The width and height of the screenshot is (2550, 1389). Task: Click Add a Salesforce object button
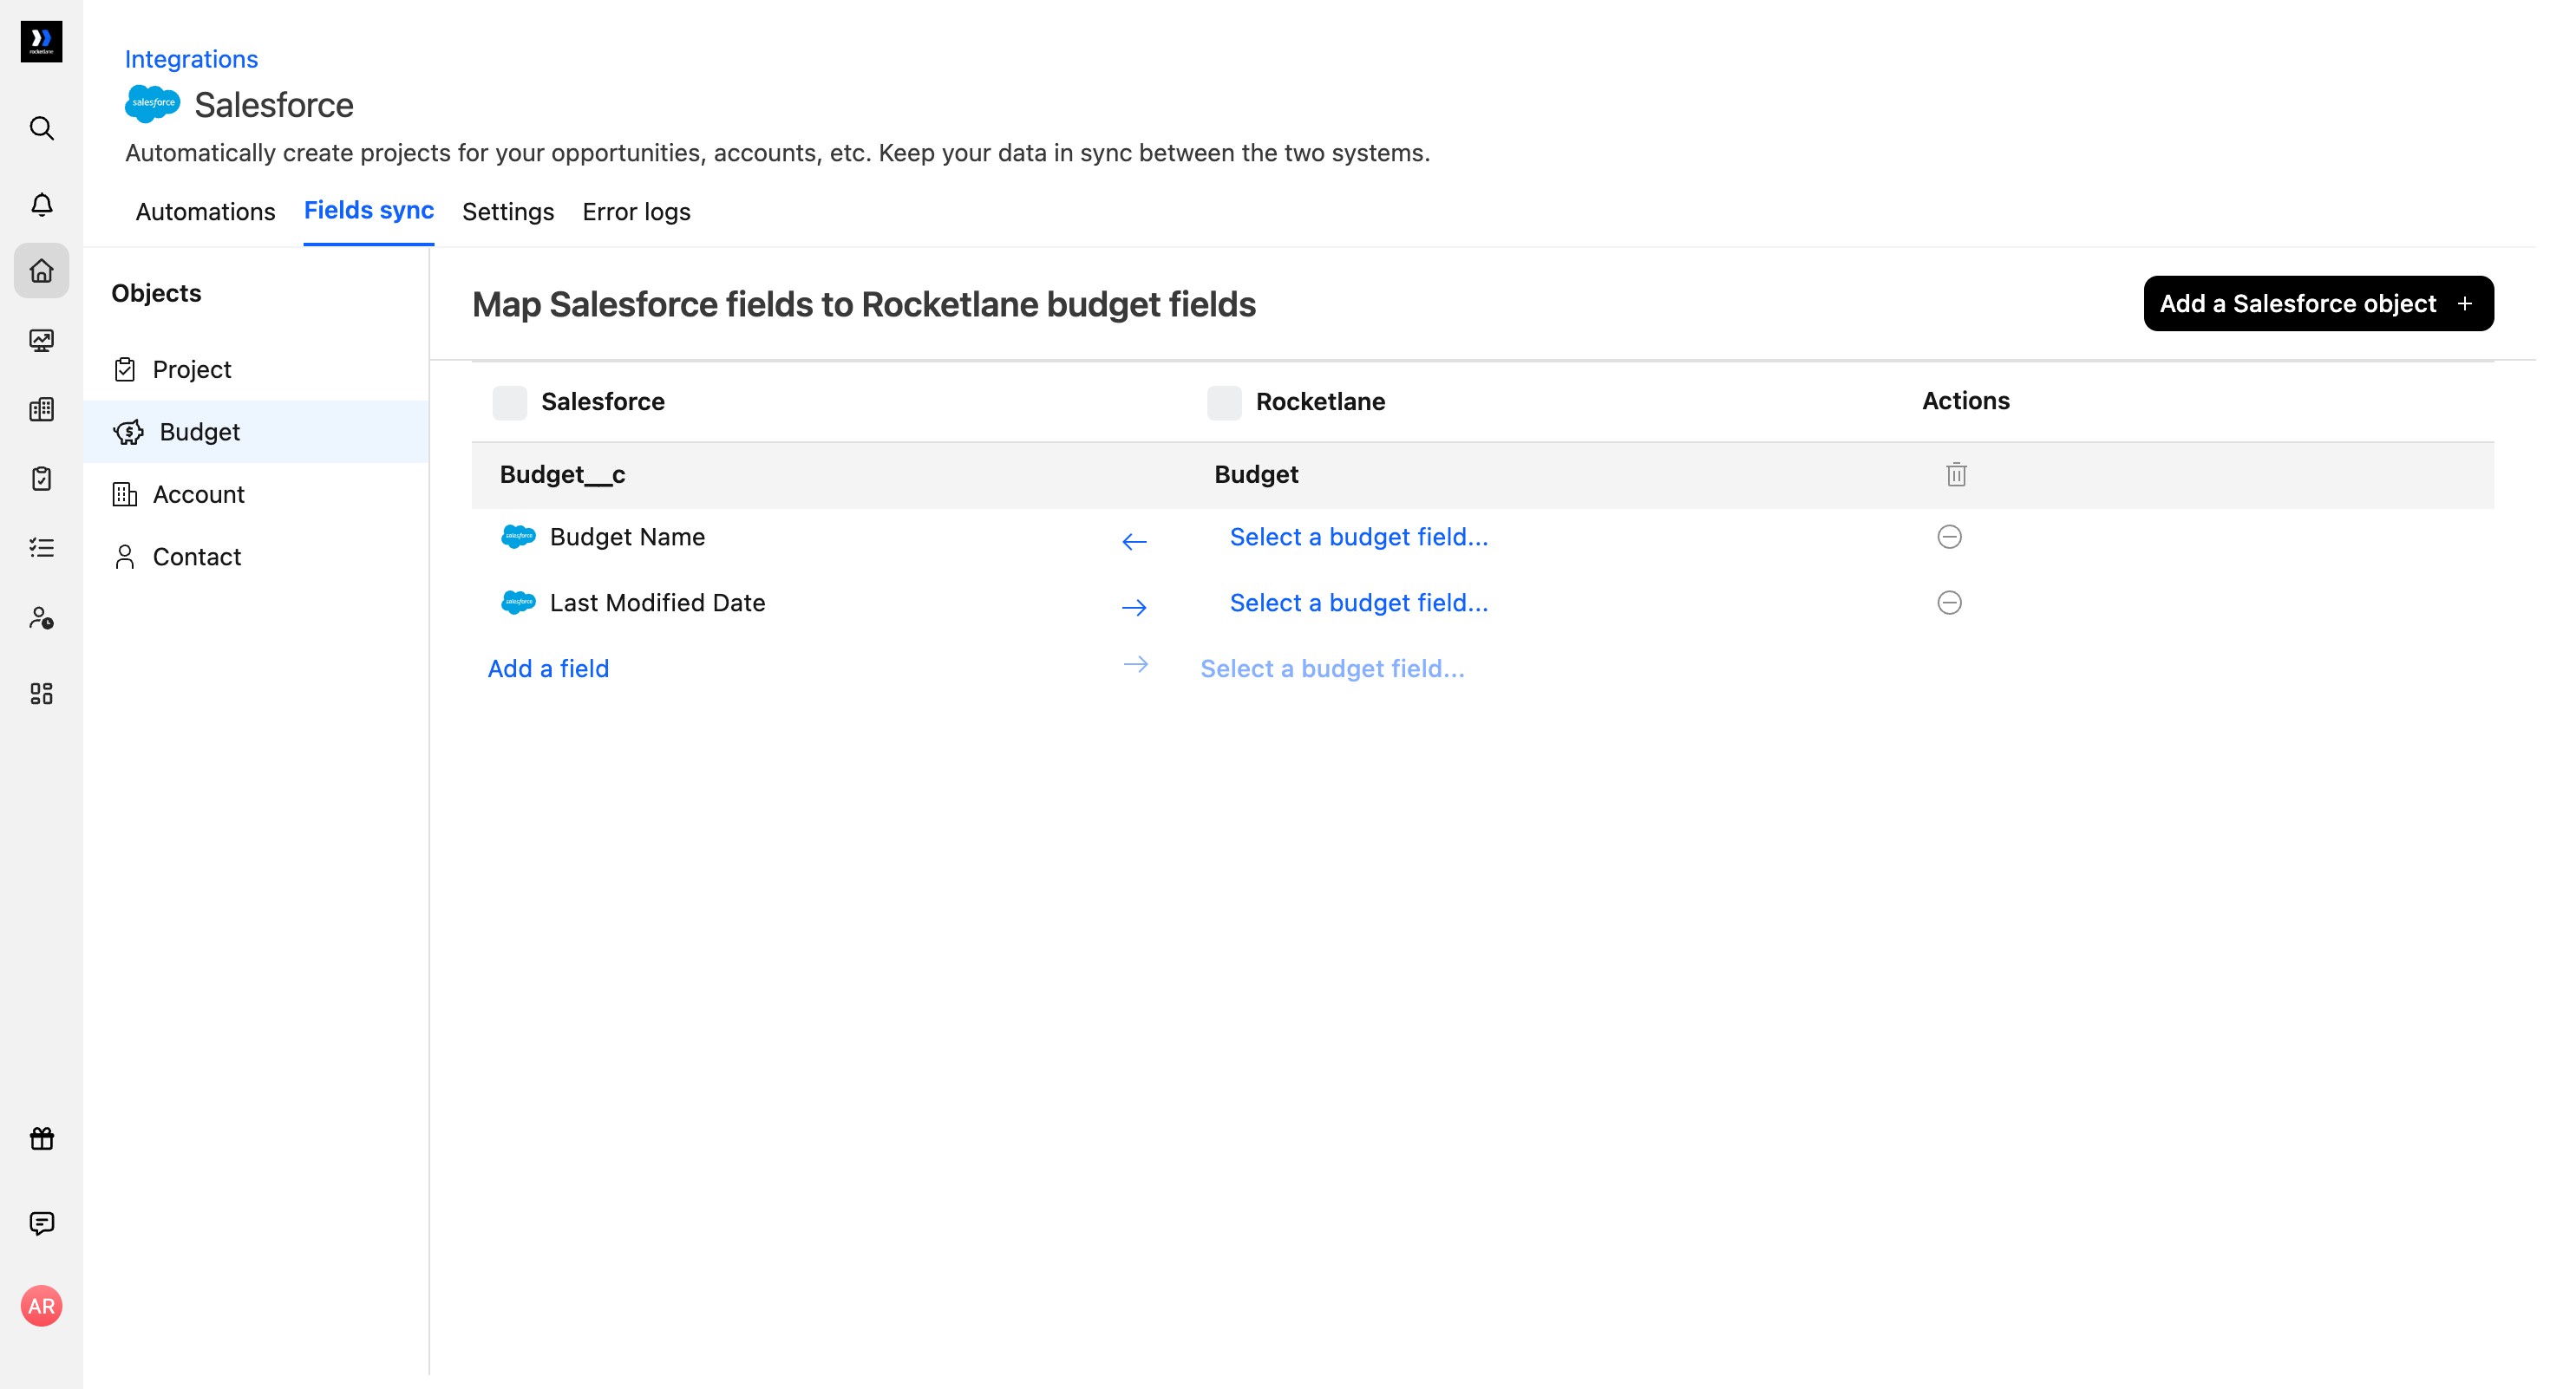(x=2318, y=303)
